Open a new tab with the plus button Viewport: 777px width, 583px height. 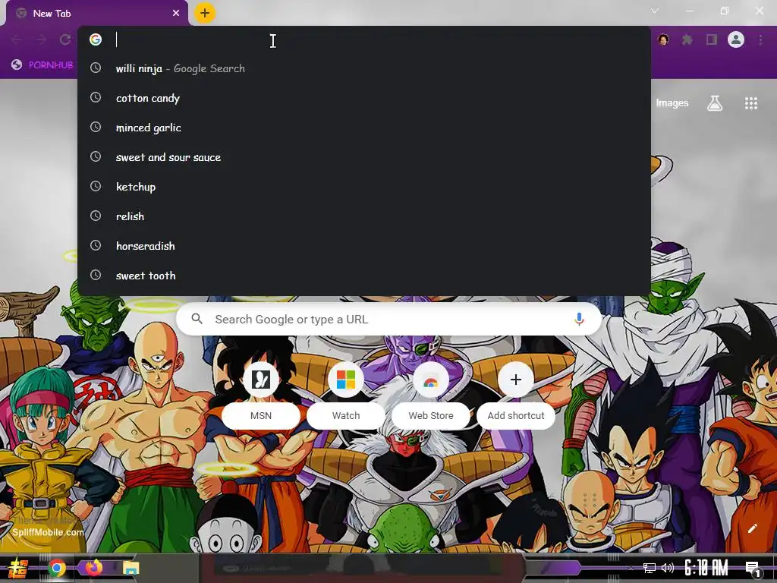click(x=205, y=13)
